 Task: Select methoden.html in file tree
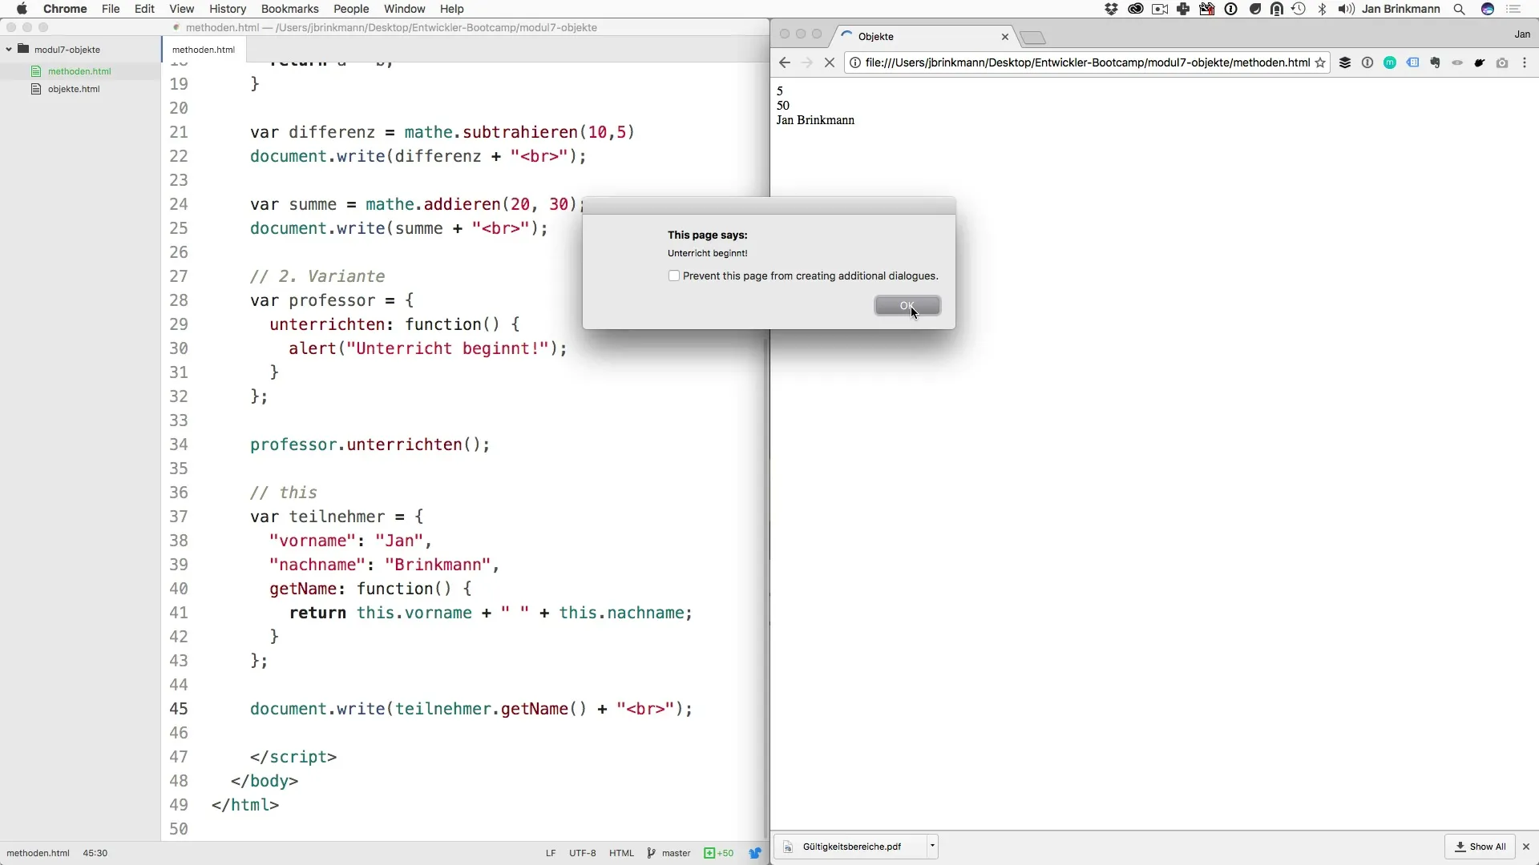pos(79,71)
